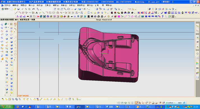The image size is (200, 109).
Task: Click the red cylinder feature icon
Action: pos(115,13)
